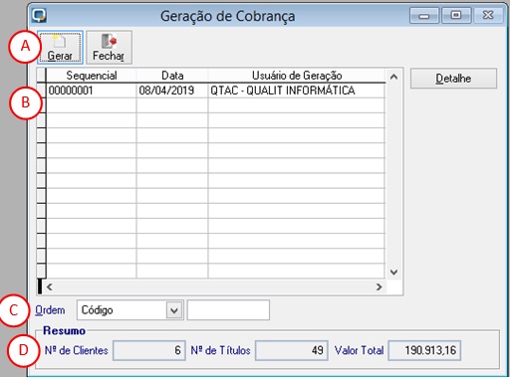Open the Detalhe button

(453, 79)
